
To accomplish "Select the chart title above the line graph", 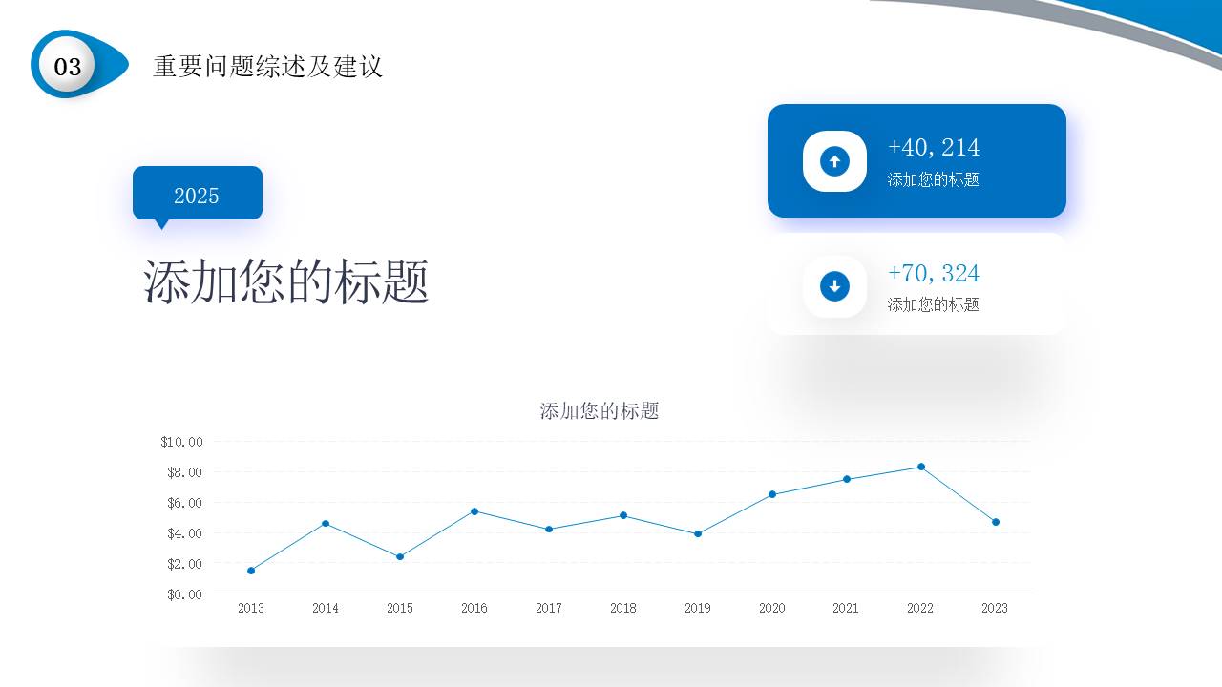I will click(x=600, y=411).
